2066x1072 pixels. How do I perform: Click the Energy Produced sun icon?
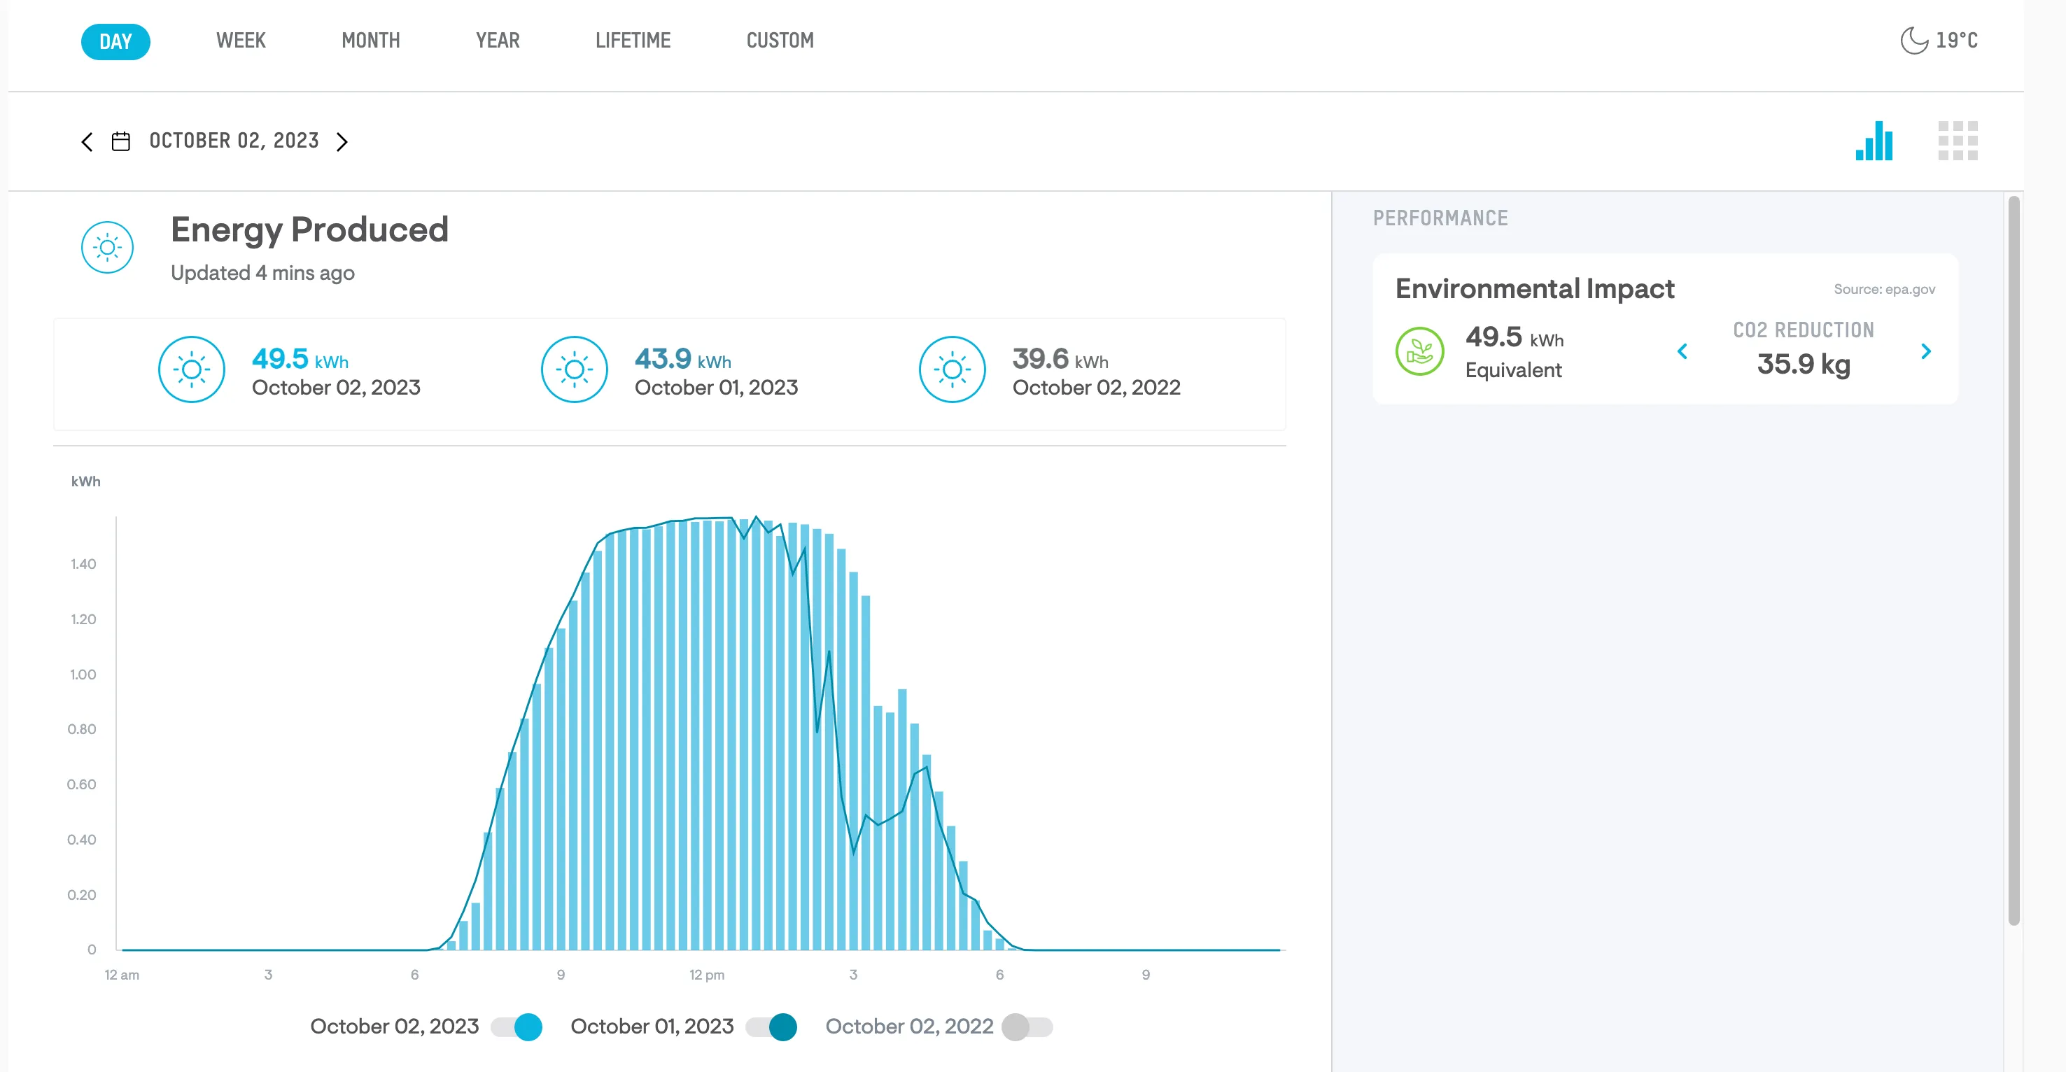click(106, 247)
